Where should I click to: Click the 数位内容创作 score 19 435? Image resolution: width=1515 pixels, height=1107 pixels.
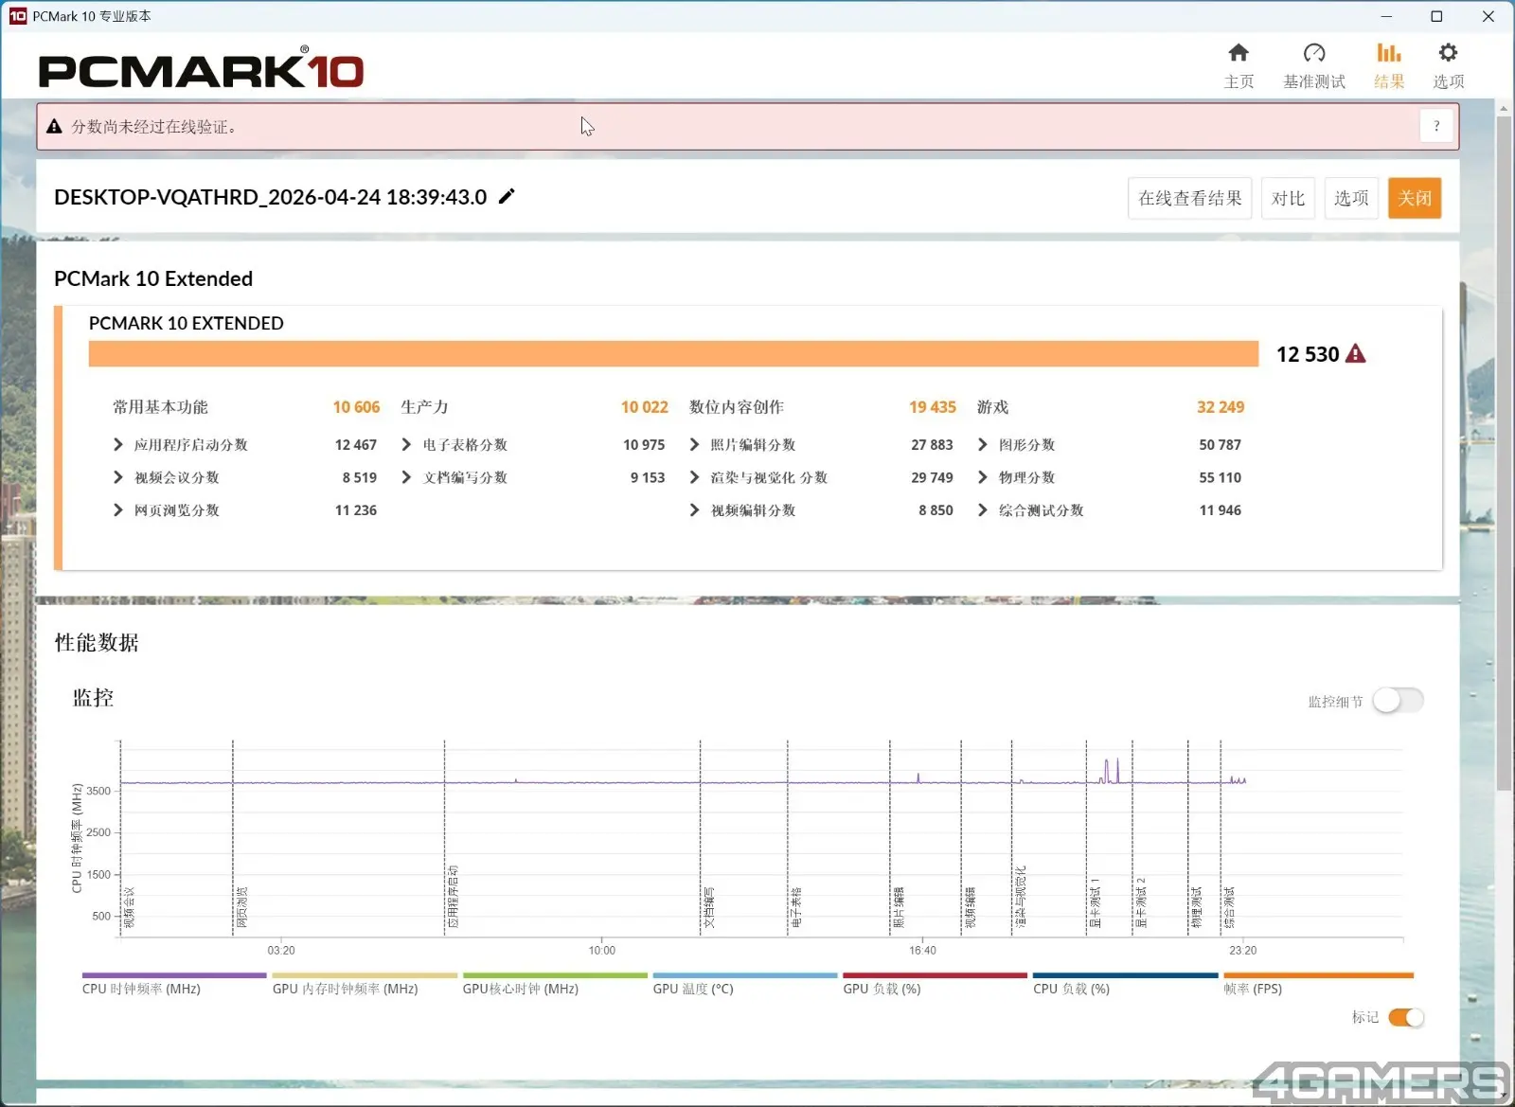[x=933, y=407]
